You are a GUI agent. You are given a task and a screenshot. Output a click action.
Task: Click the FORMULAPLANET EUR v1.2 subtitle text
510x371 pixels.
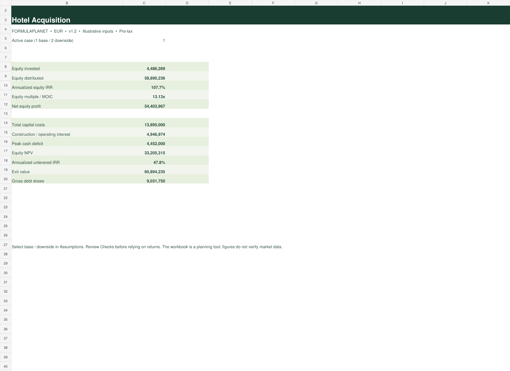point(72,31)
